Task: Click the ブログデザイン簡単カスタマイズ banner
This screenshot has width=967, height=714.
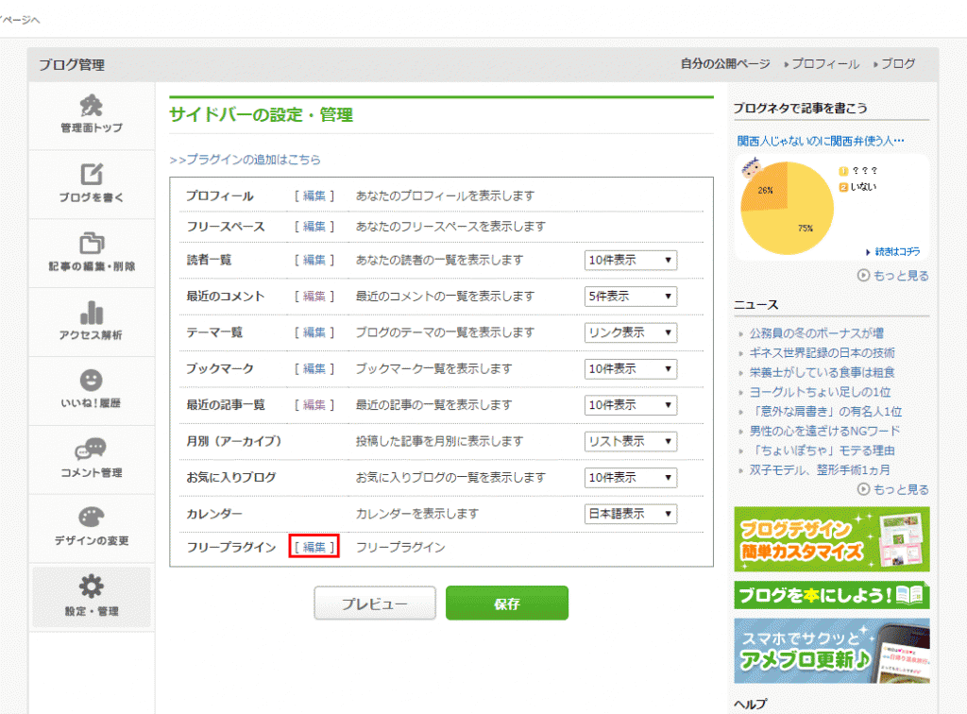Action: [831, 539]
